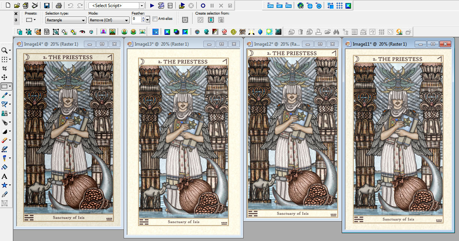Click the Print icon
Image resolution: width=459 pixels, height=241 pixels.
pos(58,6)
